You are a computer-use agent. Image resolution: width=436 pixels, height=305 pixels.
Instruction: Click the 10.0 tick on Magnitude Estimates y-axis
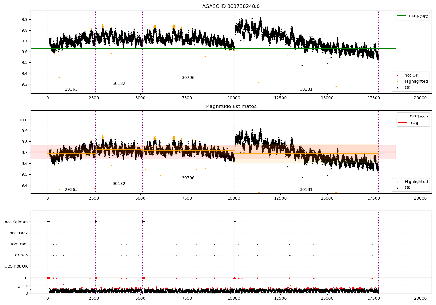(x=23, y=120)
